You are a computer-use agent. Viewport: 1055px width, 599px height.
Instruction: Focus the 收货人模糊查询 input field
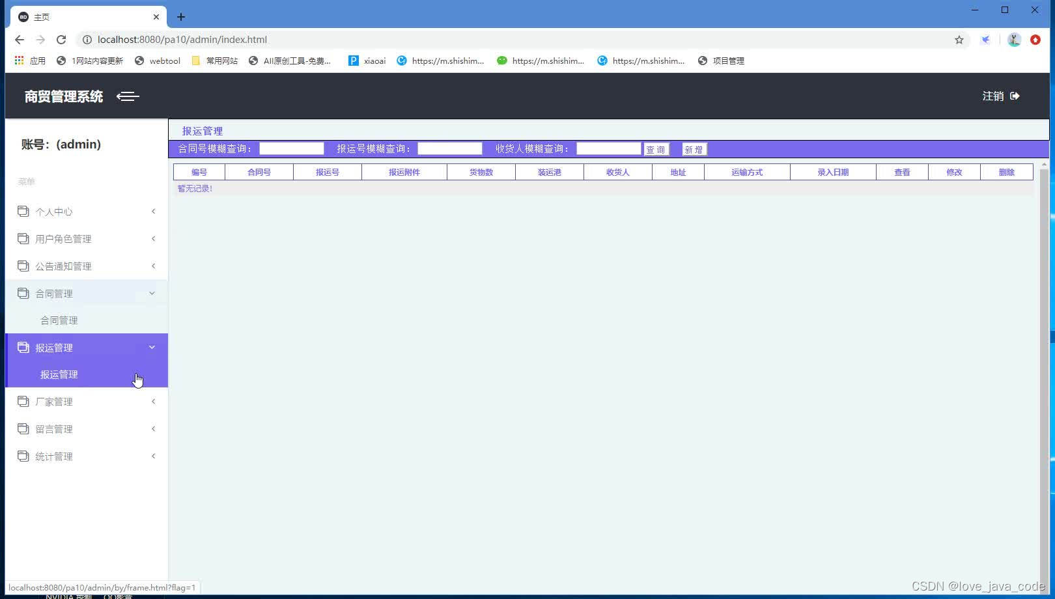(x=609, y=148)
